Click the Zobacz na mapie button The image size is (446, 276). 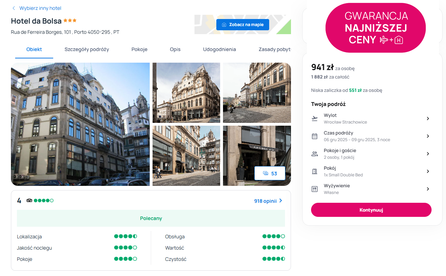pyautogui.click(x=242, y=25)
